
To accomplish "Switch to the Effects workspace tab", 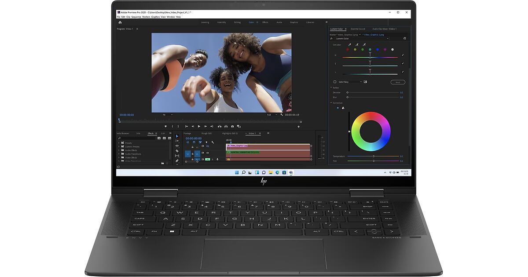I will (265, 22).
